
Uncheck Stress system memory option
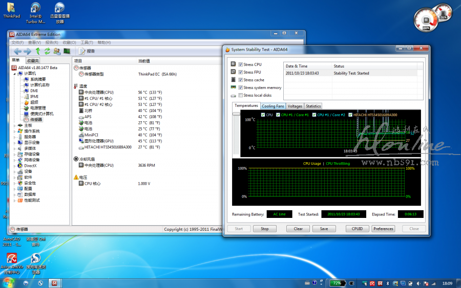coord(240,87)
